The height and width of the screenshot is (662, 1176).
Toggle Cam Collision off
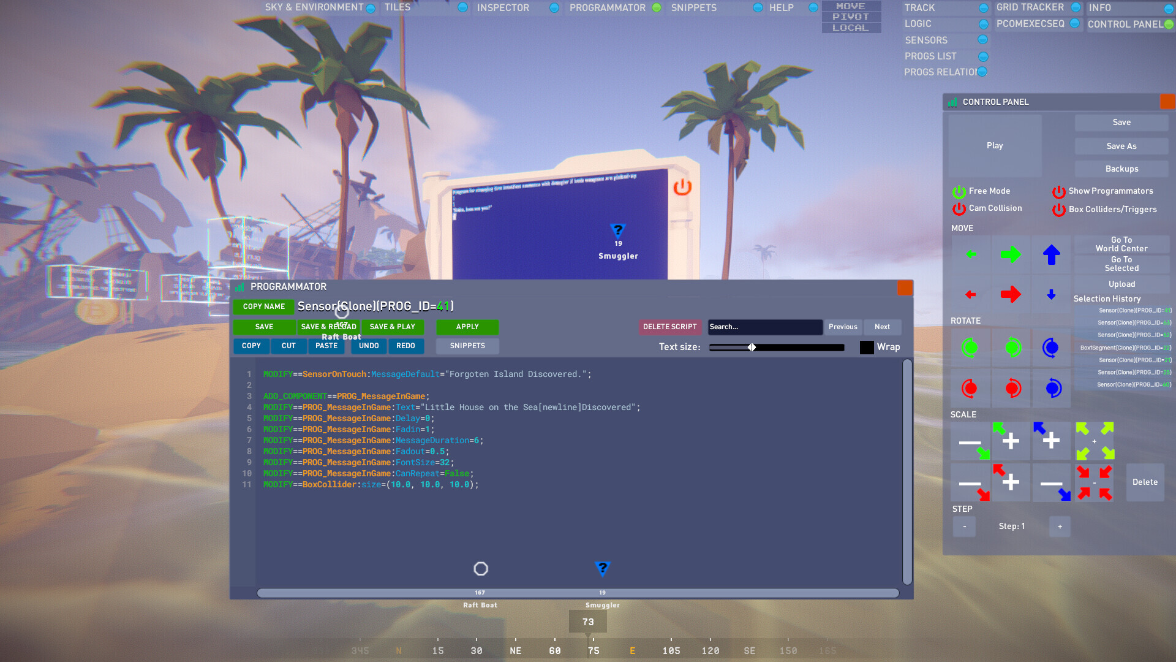(959, 209)
